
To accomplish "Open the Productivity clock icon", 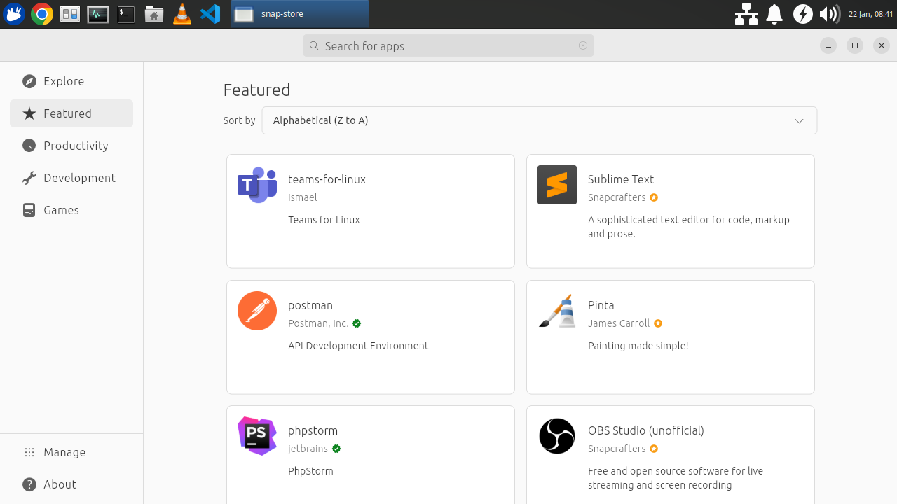I will (29, 146).
